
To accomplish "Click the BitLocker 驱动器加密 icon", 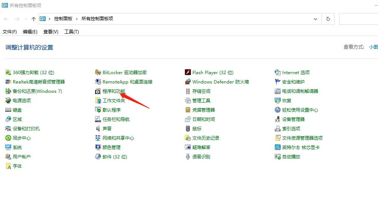I will (x=98, y=72).
